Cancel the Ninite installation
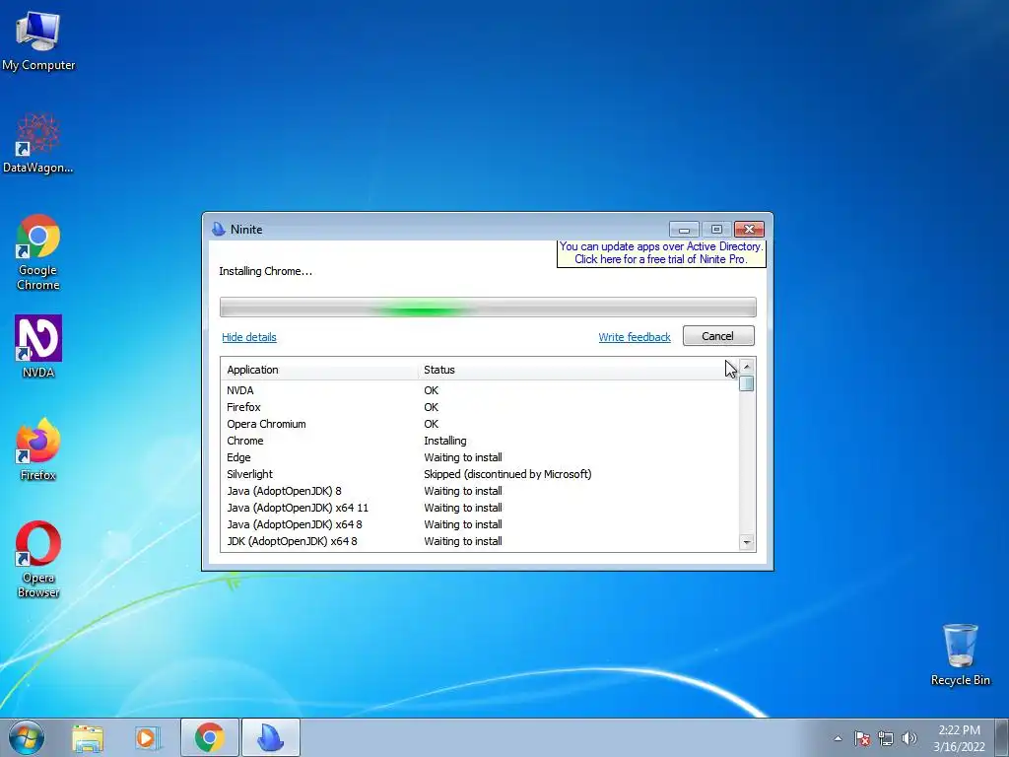Viewport: 1009px width, 757px height. click(718, 336)
